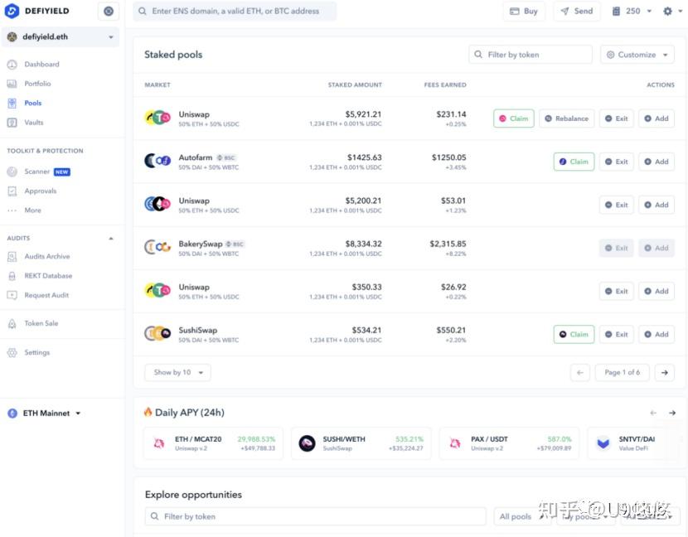This screenshot has width=688, height=537.
Task: Open the Customize dropdown
Action: [x=637, y=55]
